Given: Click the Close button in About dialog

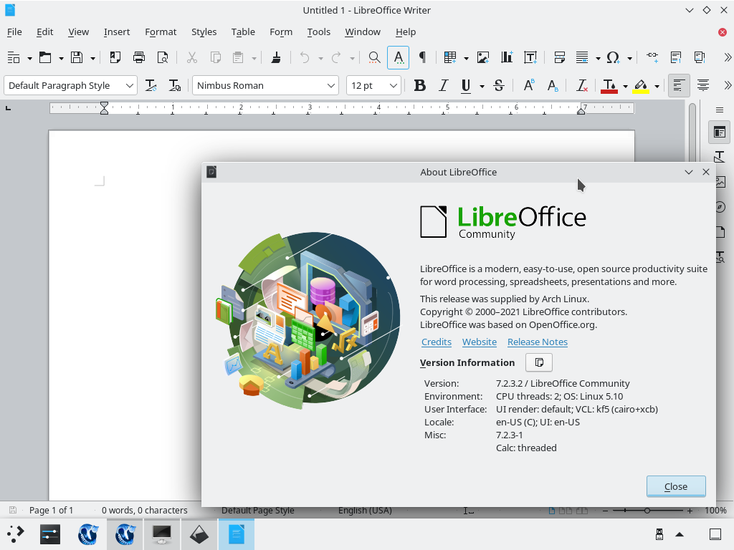Looking at the screenshot, I should (x=676, y=486).
